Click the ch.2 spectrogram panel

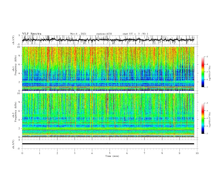click(108, 115)
